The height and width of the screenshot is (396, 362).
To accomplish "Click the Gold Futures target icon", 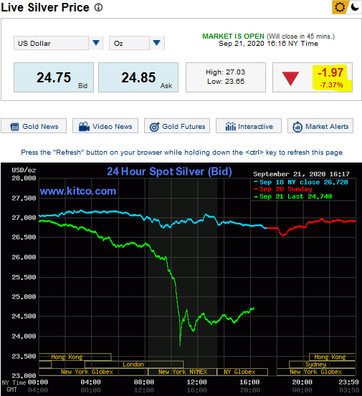I will click(154, 127).
